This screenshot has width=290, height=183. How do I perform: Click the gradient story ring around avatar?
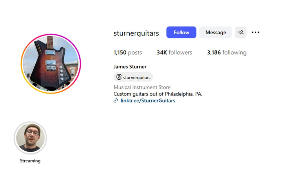[x=51, y=35]
